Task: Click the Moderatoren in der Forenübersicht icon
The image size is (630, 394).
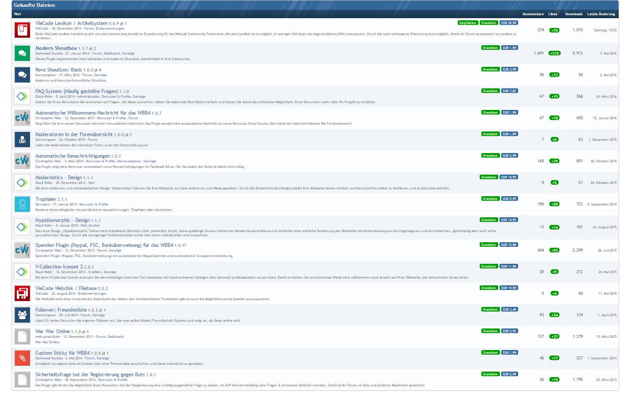Action: (x=22, y=140)
